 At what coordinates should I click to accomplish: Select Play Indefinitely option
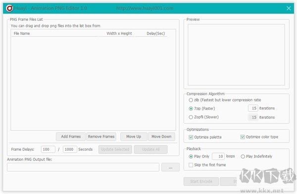coord(243,157)
